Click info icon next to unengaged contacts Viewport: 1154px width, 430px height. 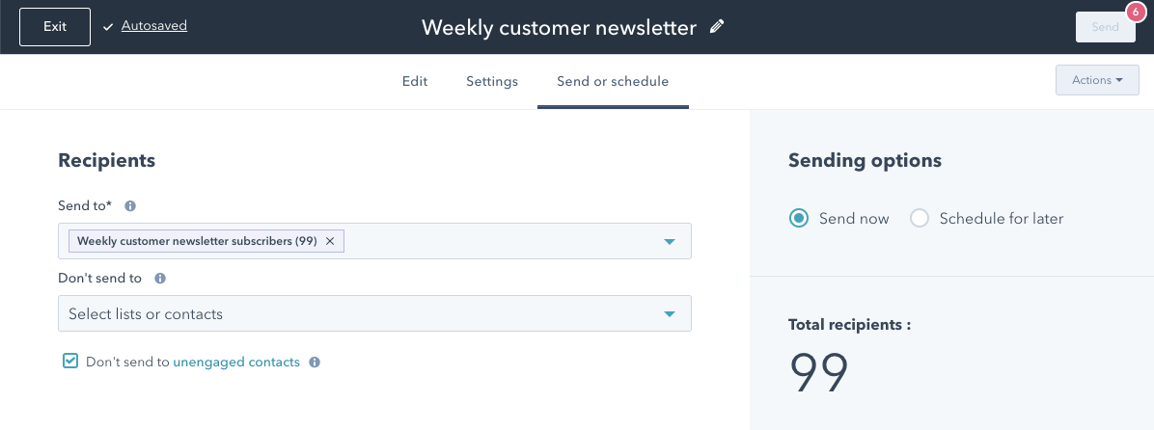point(315,363)
